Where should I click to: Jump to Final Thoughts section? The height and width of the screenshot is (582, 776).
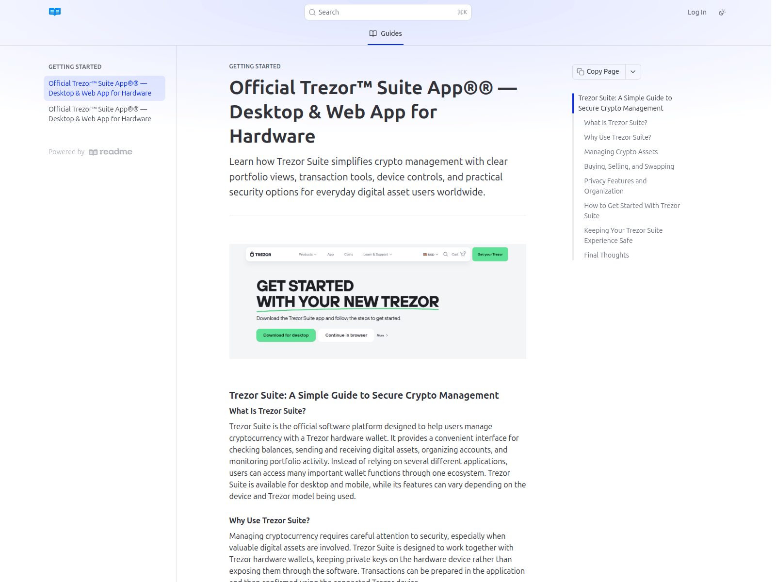(606, 255)
